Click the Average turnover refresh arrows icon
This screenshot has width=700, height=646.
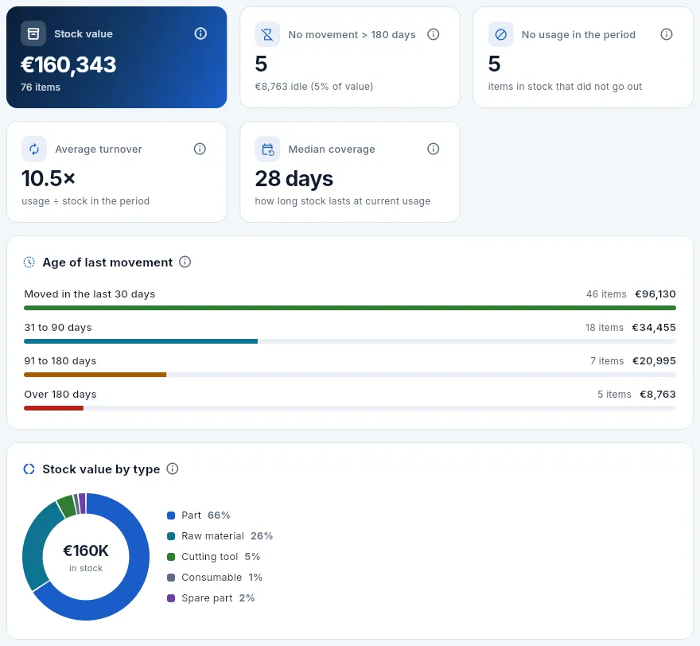[x=34, y=149]
